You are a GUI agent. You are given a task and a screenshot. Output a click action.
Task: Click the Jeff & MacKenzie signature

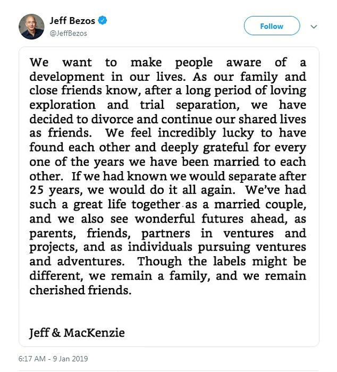tap(77, 333)
